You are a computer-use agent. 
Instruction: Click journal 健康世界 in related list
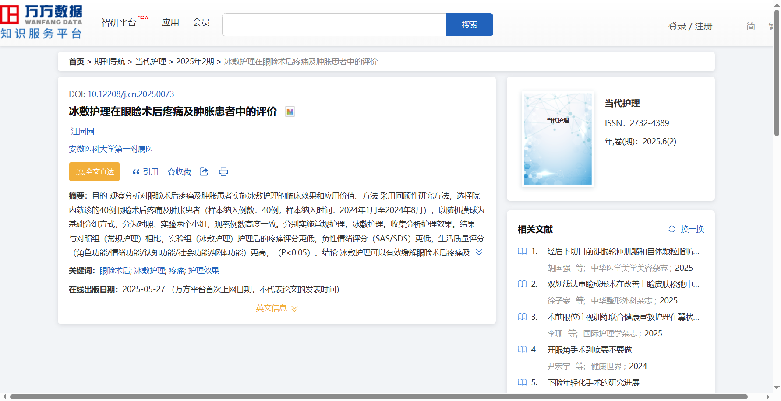tap(607, 366)
